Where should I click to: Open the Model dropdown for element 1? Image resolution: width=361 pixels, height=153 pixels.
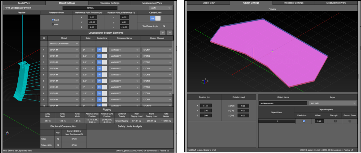click(64, 50)
